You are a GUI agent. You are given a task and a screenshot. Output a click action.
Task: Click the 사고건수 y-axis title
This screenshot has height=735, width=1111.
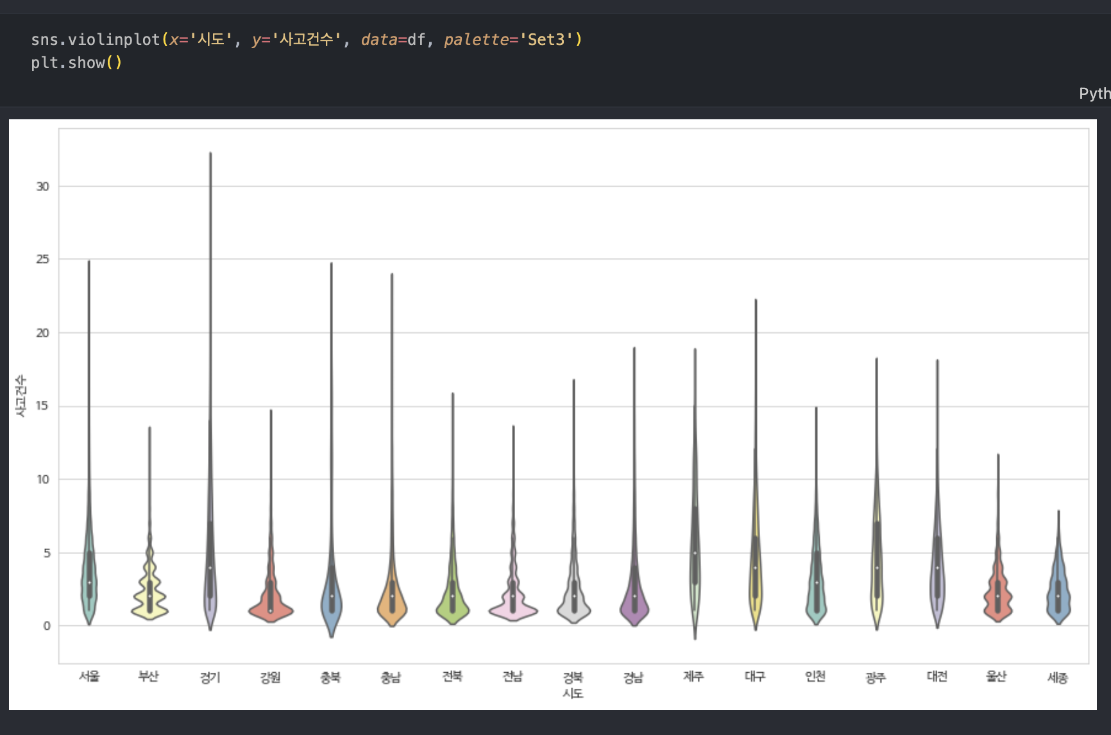pos(21,396)
